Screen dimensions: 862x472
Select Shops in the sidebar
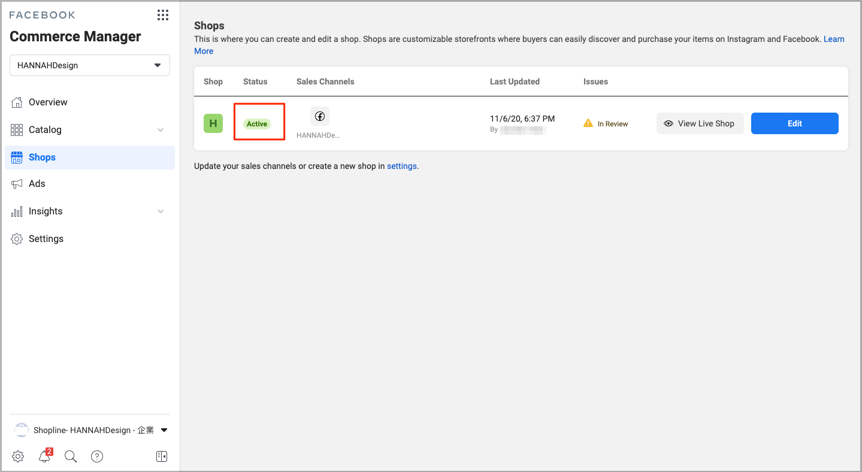90,158
